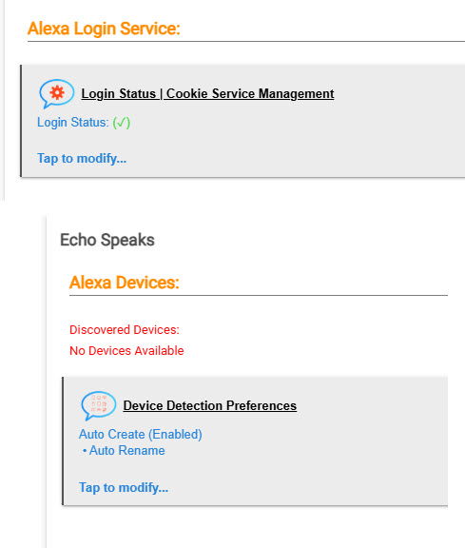Click the green Login Status checkmark
Viewport: 465px width, 548px height.
pos(121,123)
